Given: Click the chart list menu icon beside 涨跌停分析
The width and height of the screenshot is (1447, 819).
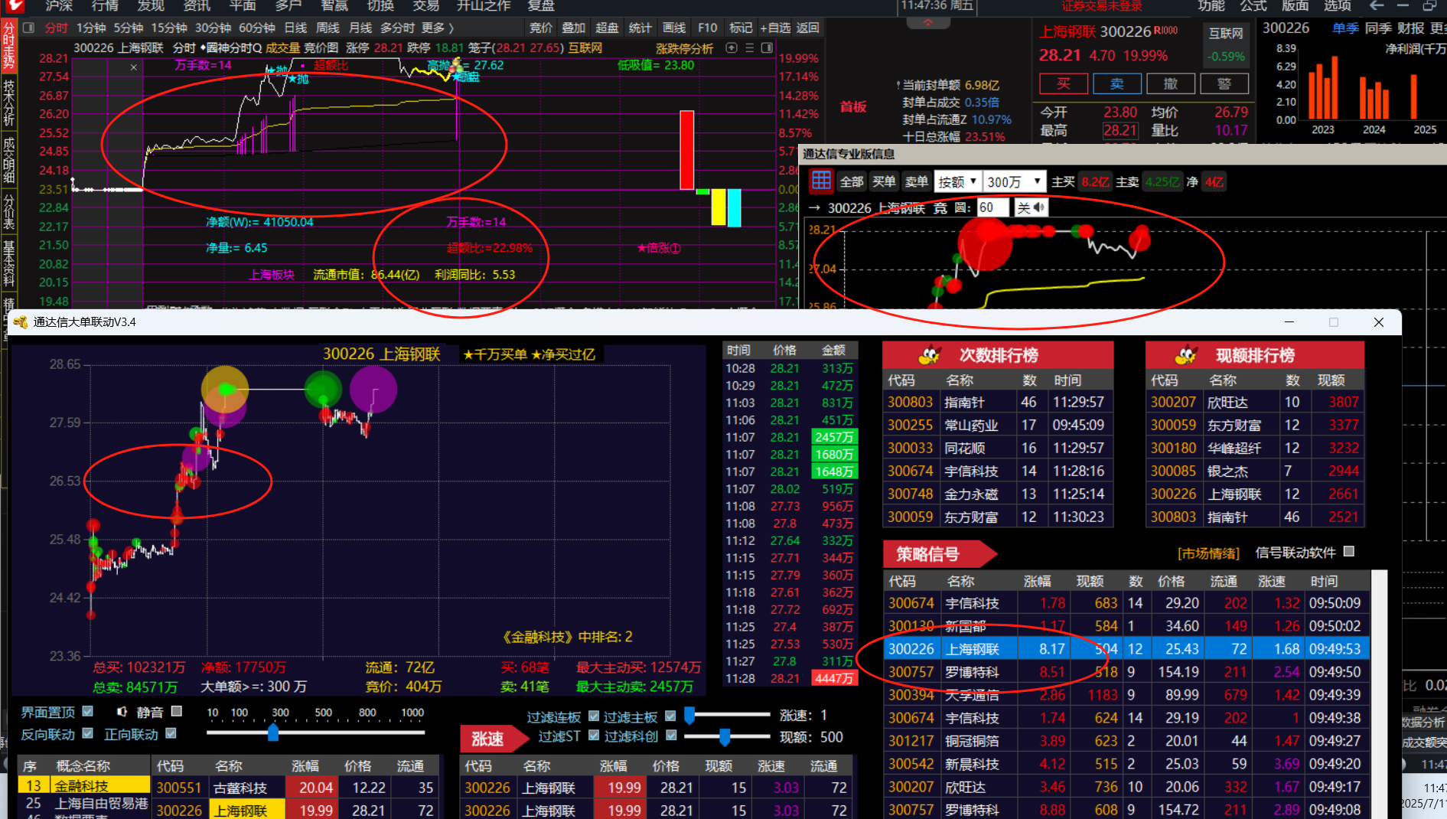Looking at the screenshot, I should pos(749,48).
